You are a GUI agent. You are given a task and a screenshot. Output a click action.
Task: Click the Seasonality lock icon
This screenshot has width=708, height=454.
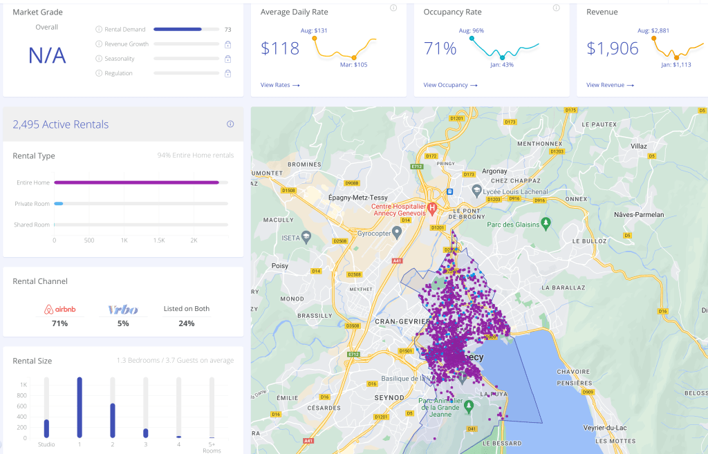tap(227, 59)
